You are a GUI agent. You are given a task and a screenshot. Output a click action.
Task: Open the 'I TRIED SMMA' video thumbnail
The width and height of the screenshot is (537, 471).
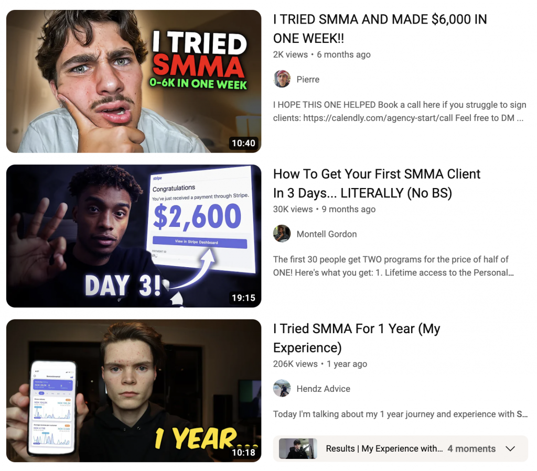click(x=134, y=81)
